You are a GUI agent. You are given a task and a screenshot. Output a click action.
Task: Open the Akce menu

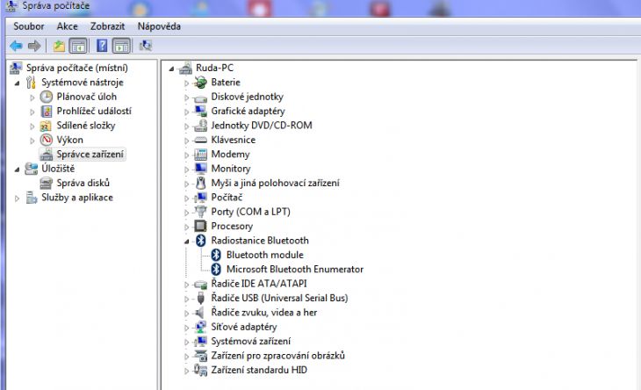pyautogui.click(x=67, y=26)
